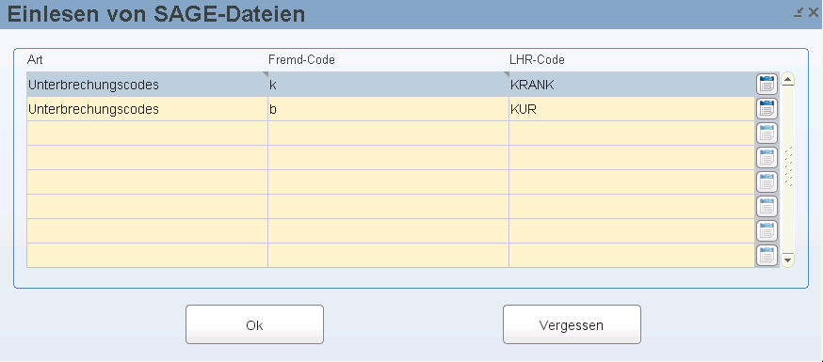
Task: Click the scrollbar up arrow
Action: point(788,79)
